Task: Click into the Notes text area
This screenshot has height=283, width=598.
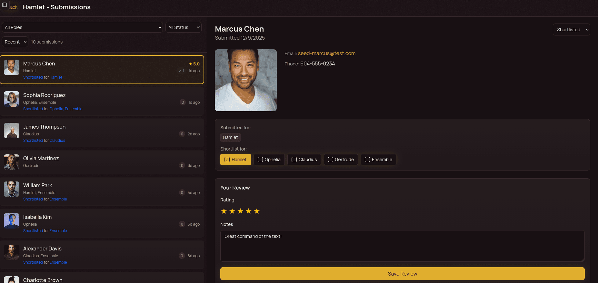Action: point(402,246)
